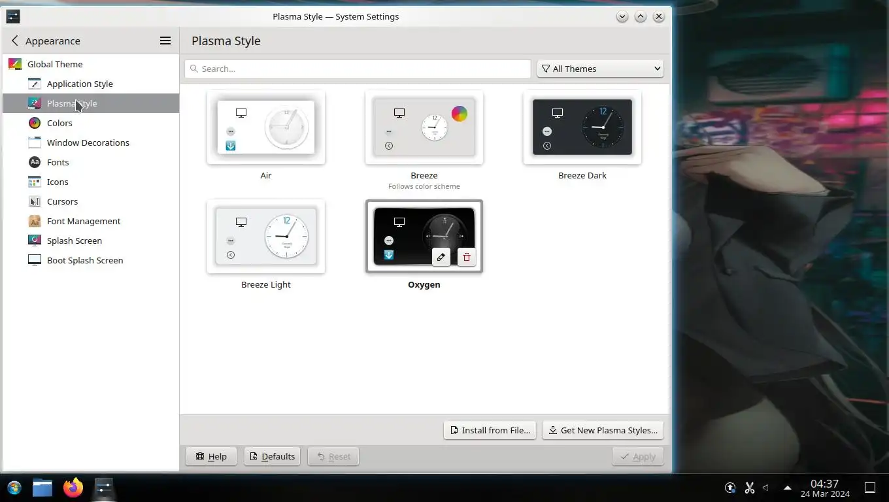This screenshot has height=502, width=889.
Task: Open Colors settings page
Action: coord(91,123)
